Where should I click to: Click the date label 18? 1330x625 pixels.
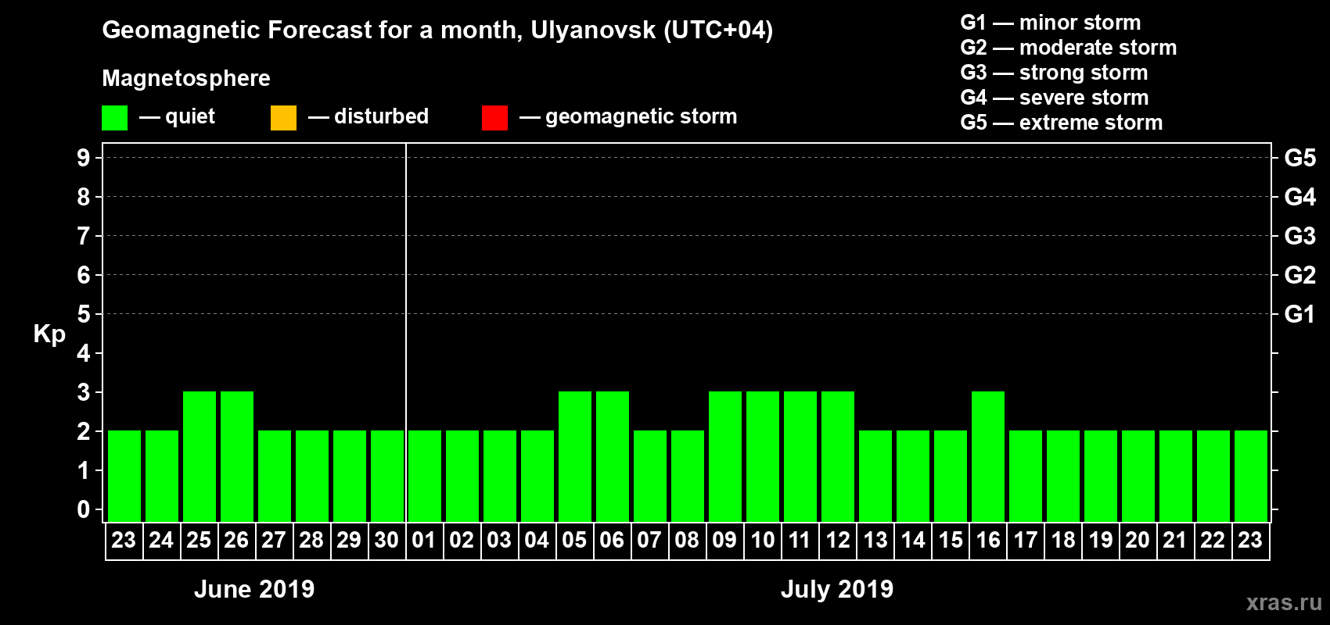pyautogui.click(x=1062, y=540)
